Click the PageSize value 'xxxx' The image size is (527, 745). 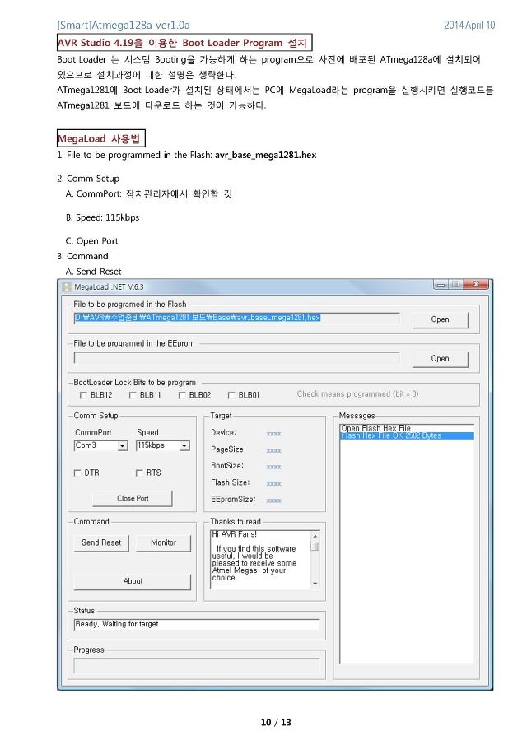pos(273,450)
